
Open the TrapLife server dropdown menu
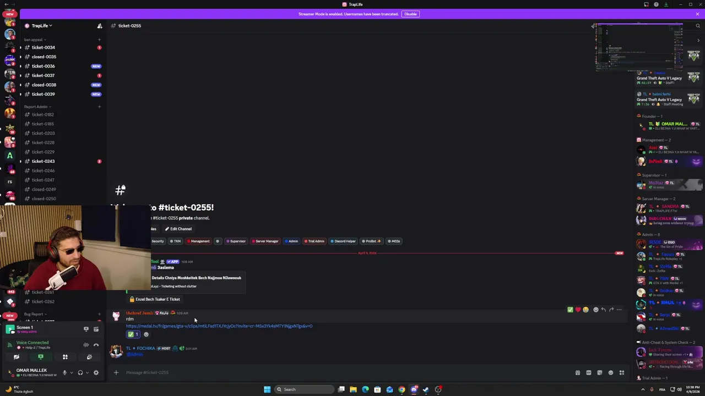[x=41, y=26]
